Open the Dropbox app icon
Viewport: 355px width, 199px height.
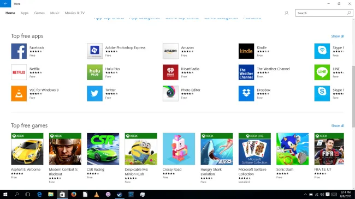(246, 93)
